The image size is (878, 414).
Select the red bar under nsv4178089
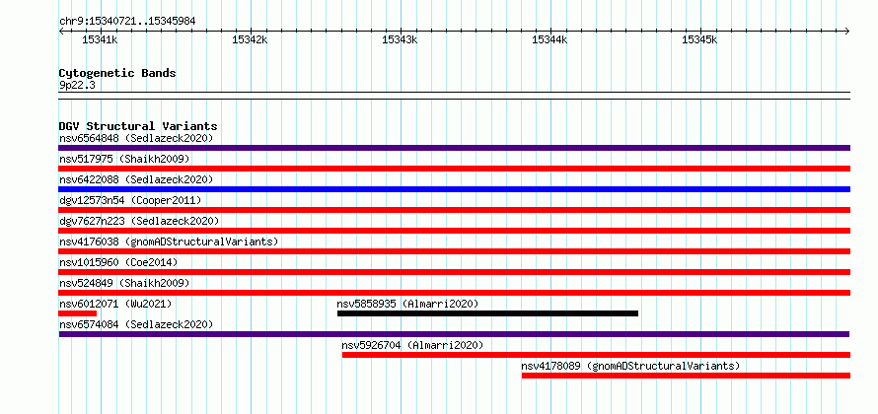pos(686,376)
